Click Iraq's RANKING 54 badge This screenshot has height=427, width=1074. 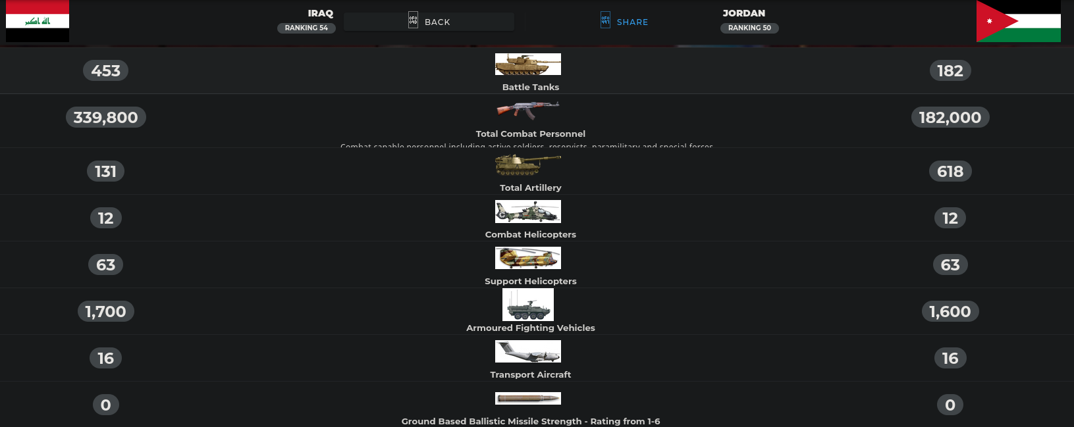(x=306, y=28)
